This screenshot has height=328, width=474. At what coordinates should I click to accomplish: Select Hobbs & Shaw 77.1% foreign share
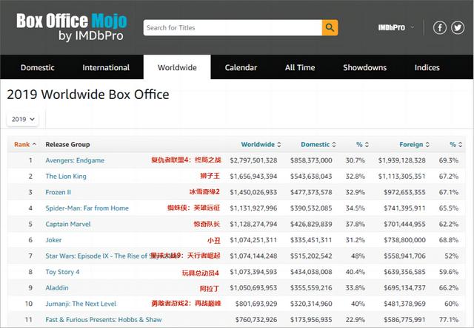pos(449,320)
